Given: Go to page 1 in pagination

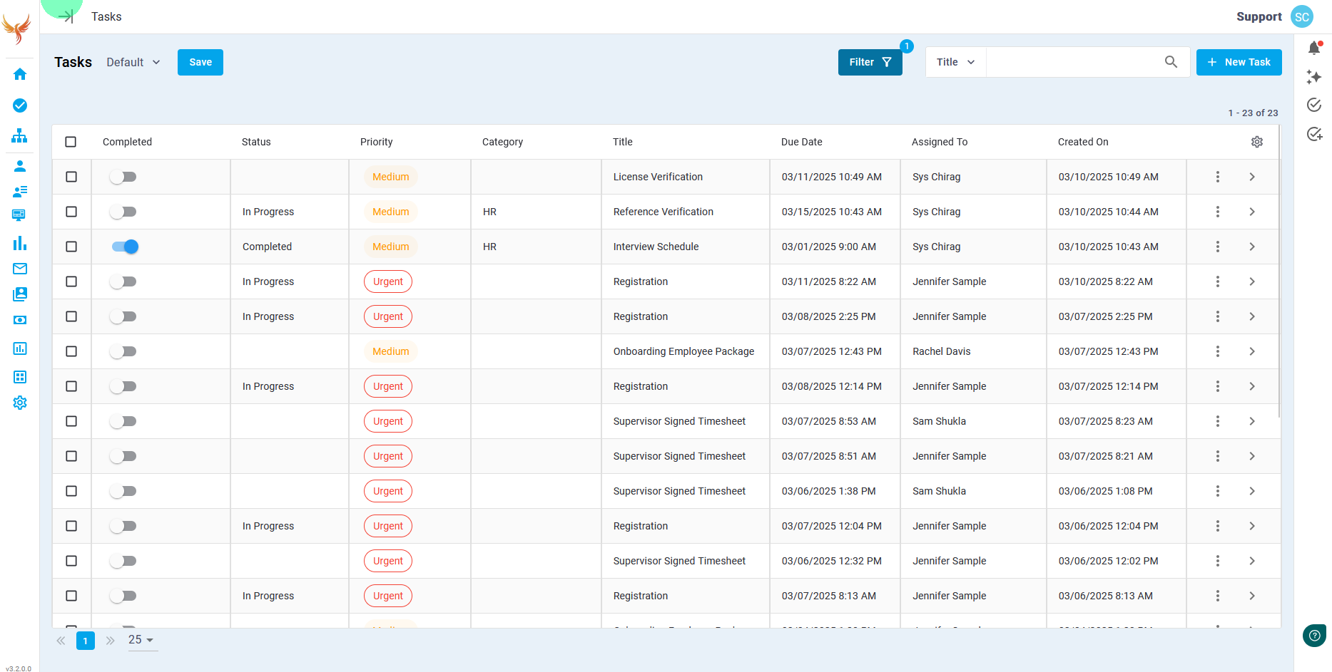Looking at the screenshot, I should (x=86, y=641).
